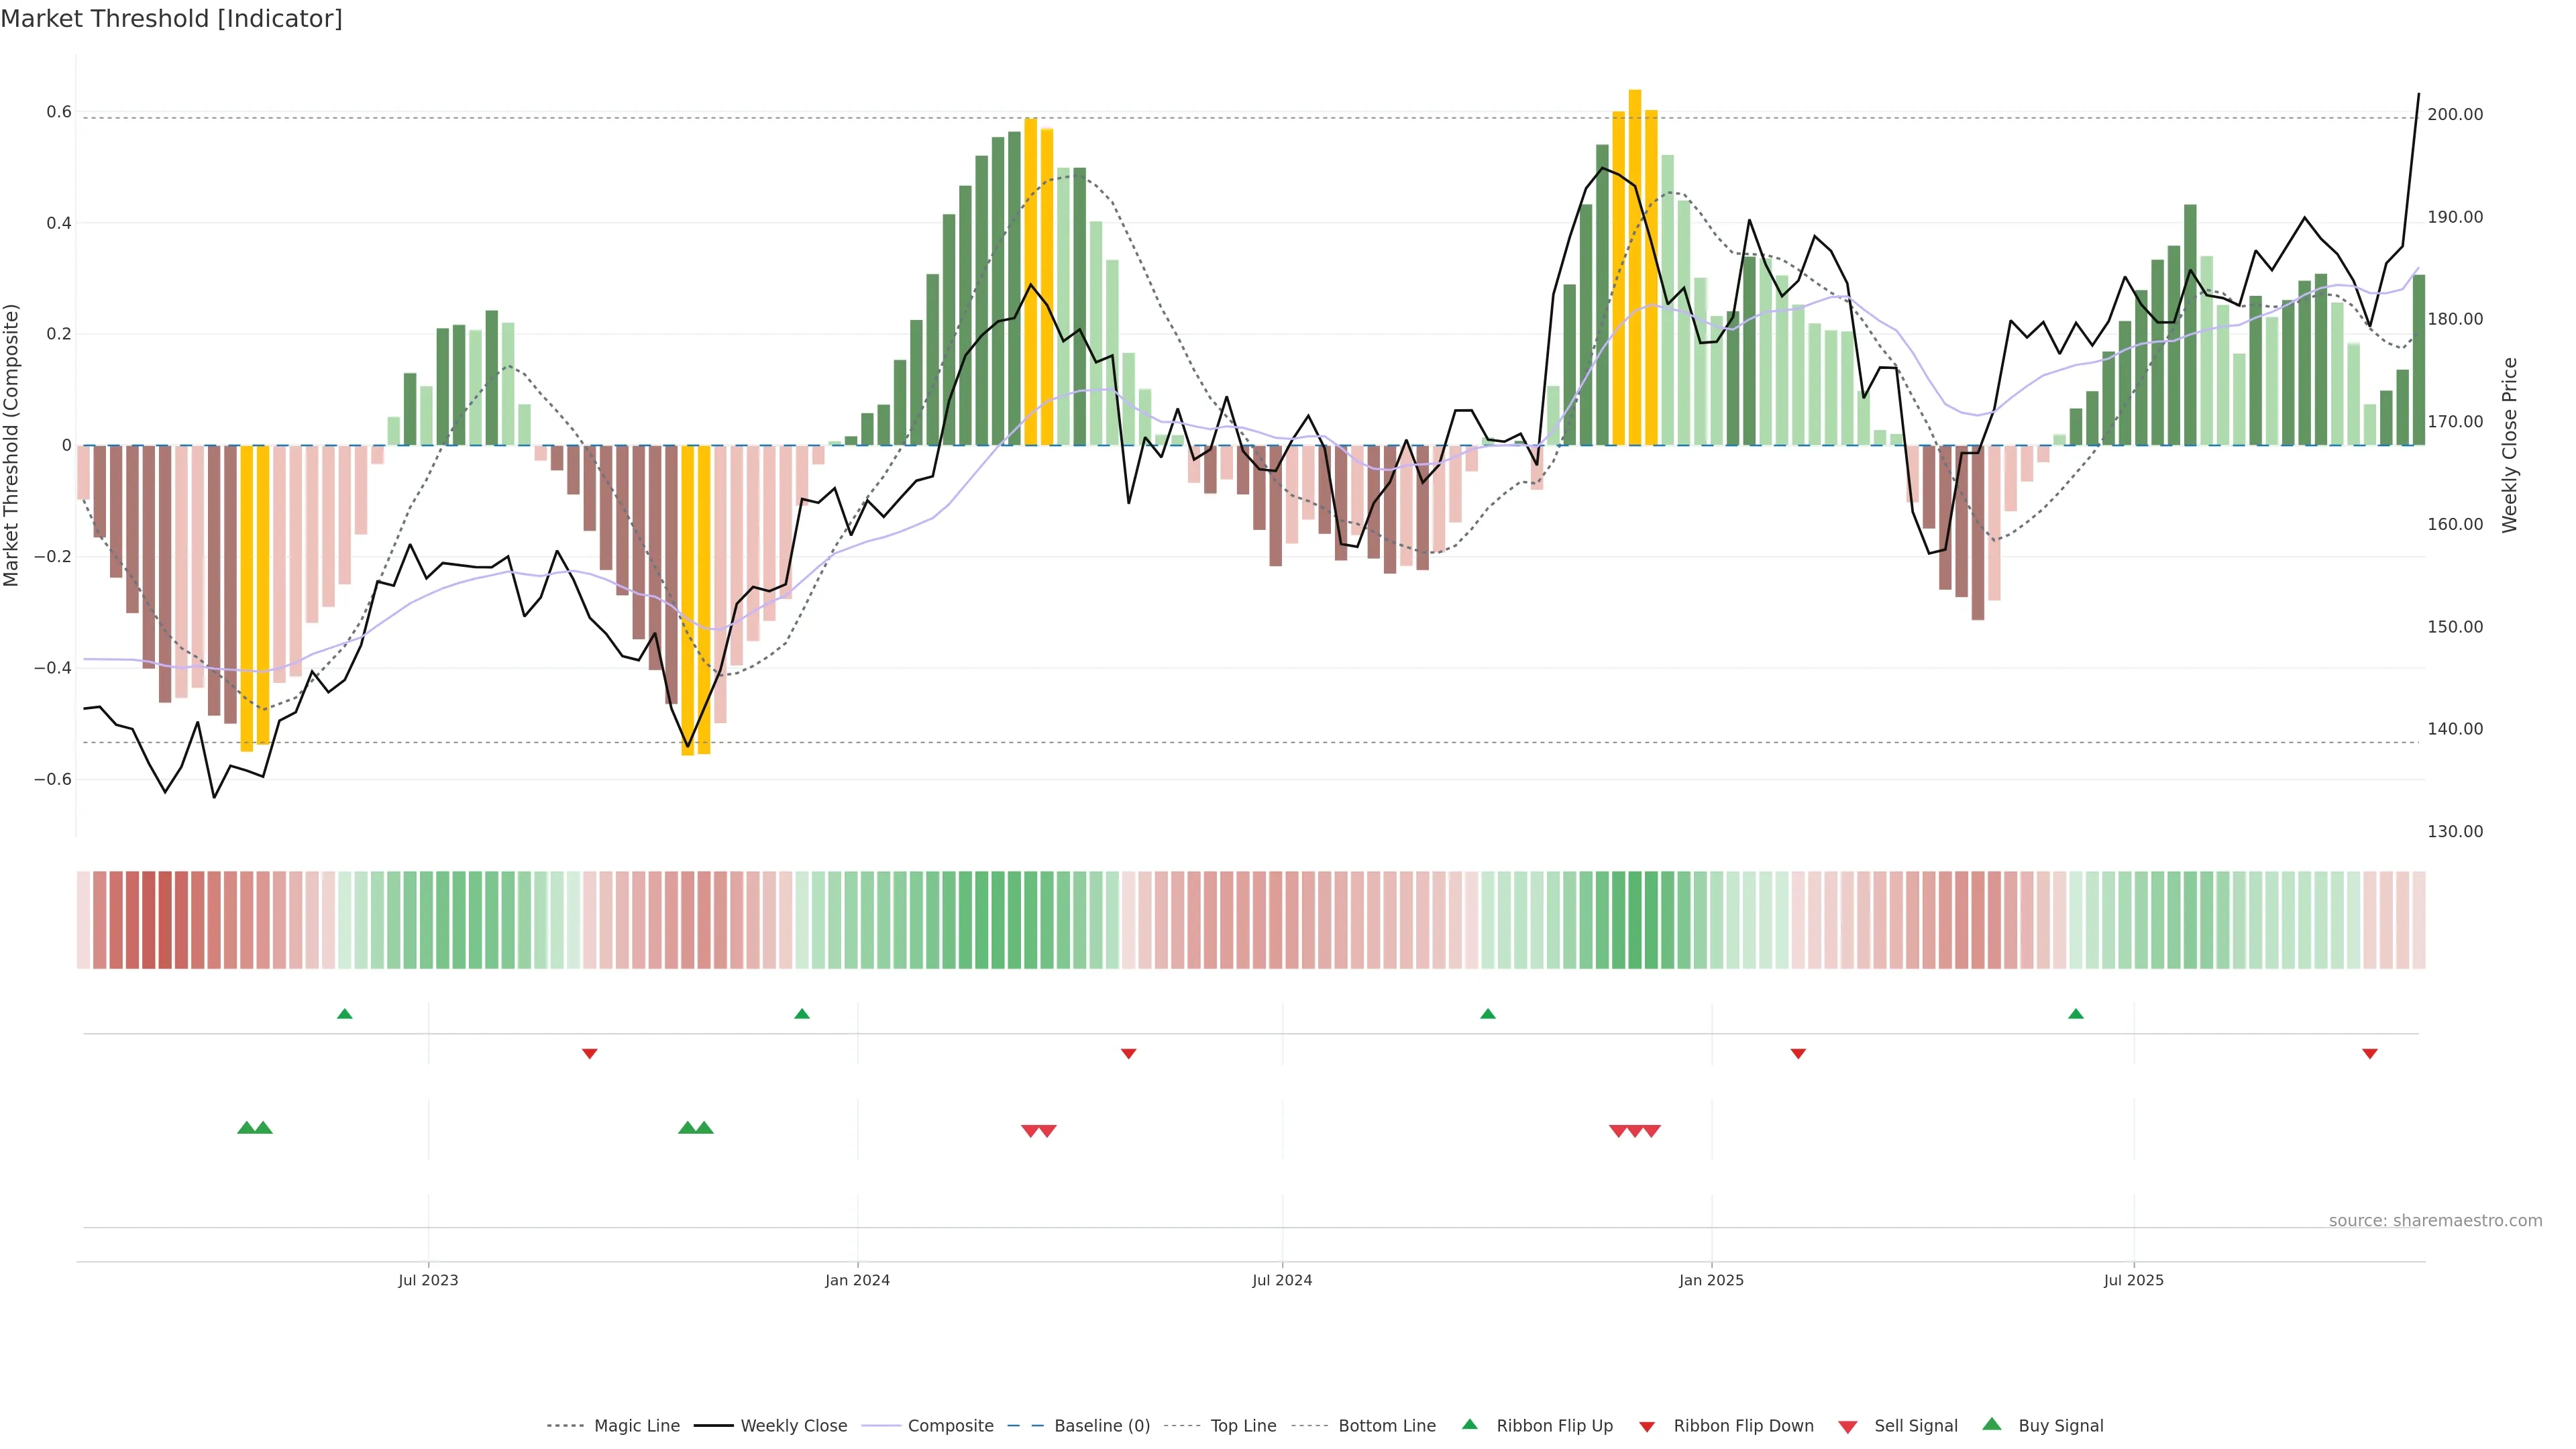The width and height of the screenshot is (2576, 1449).
Task: Click the Ribbon Flip Up legend triangle icon
Action: [1469, 1424]
